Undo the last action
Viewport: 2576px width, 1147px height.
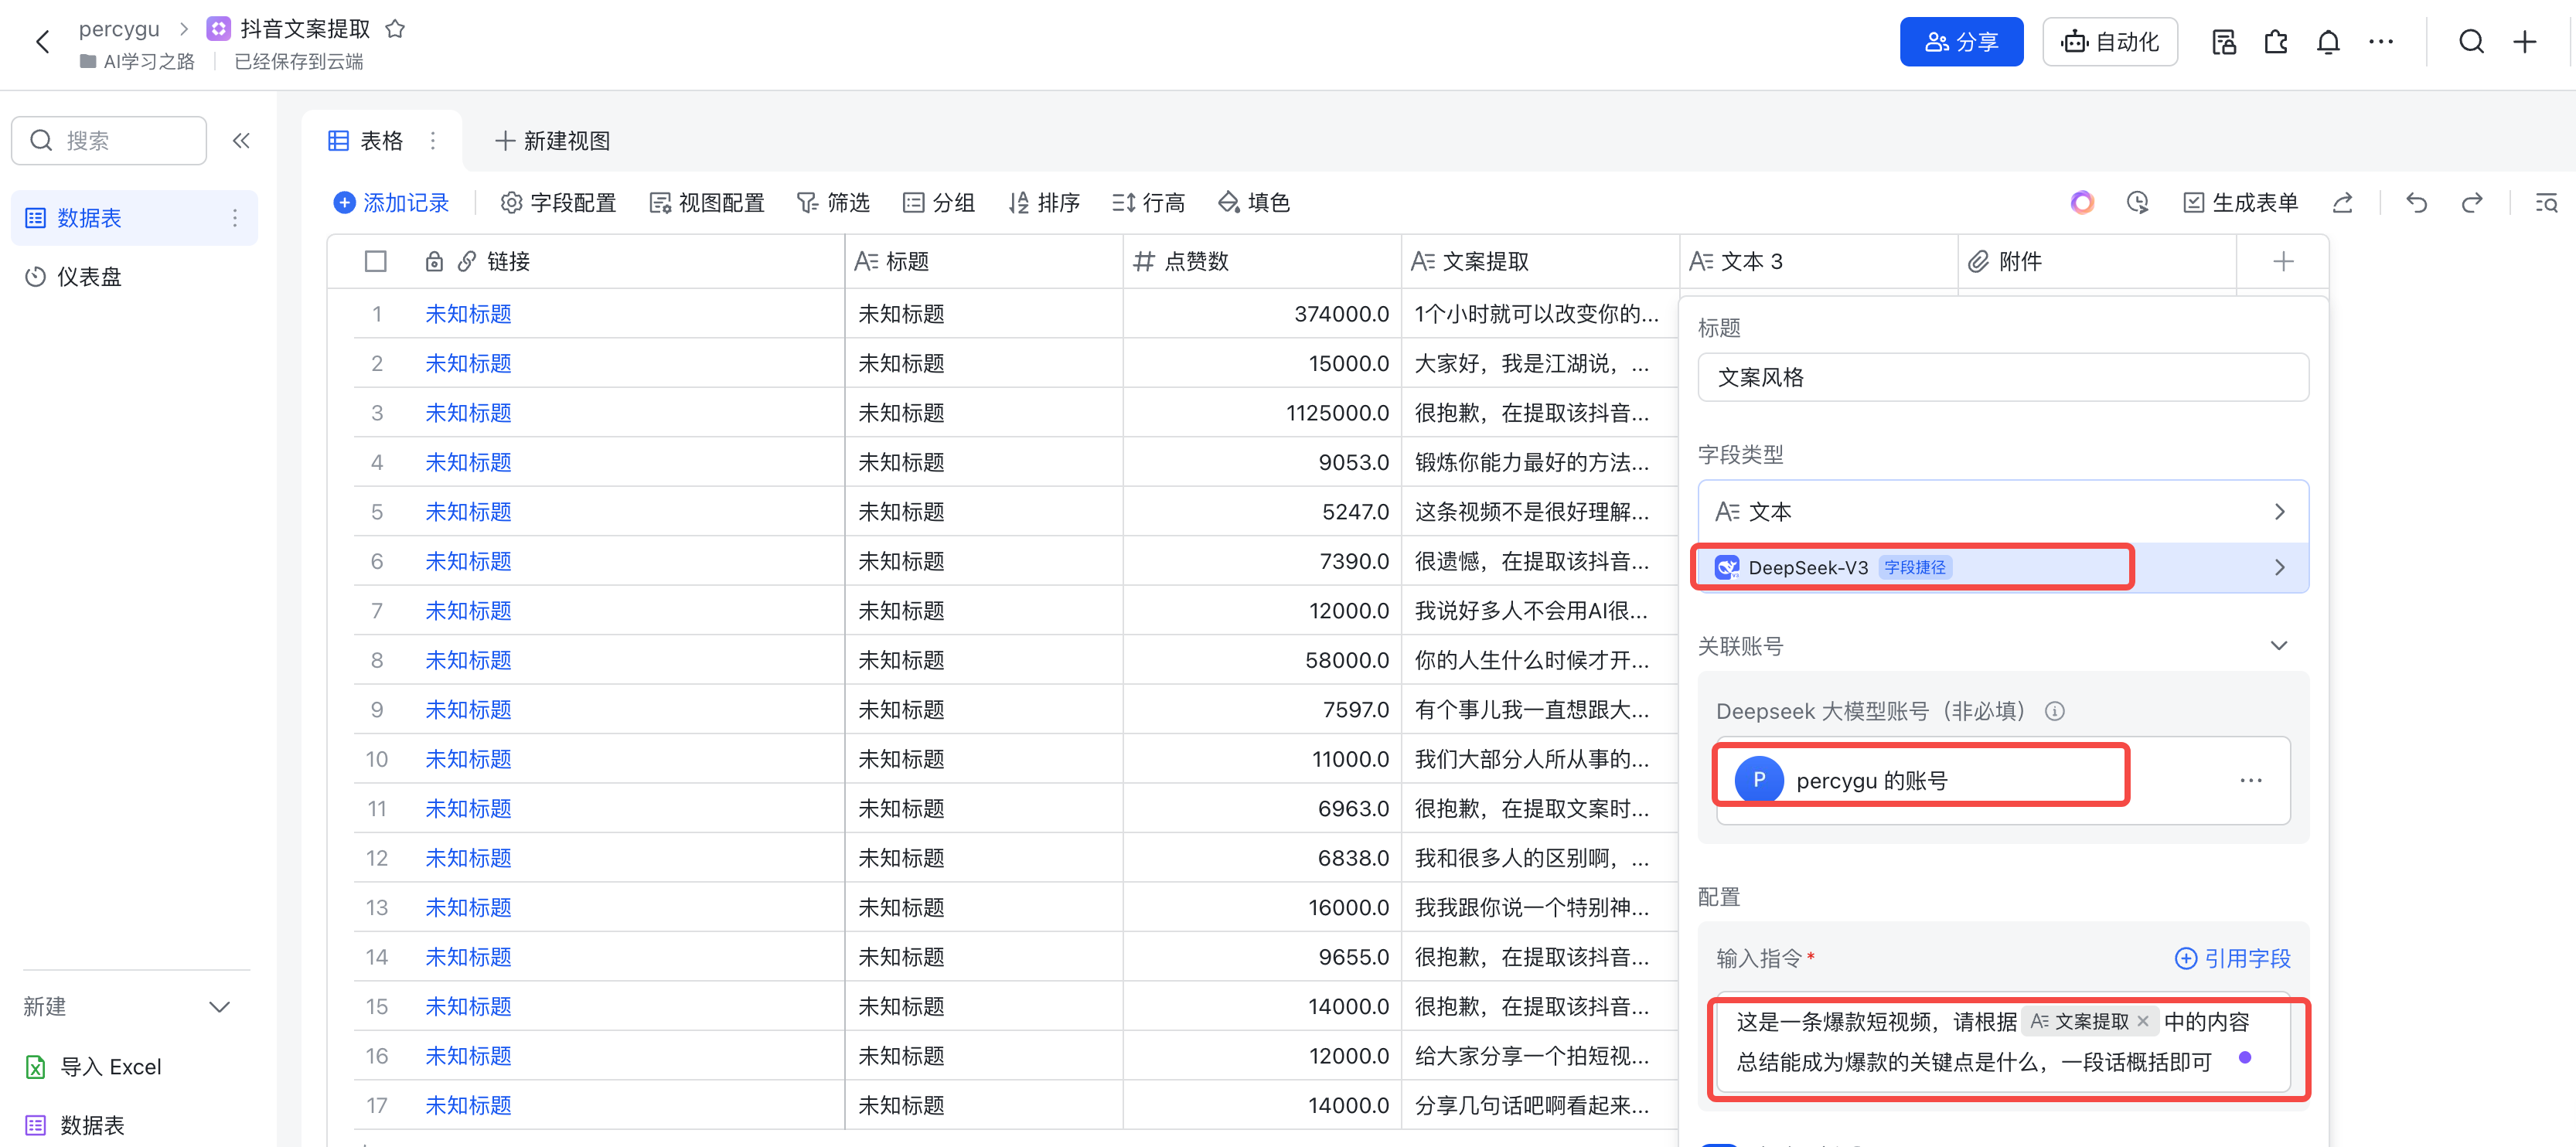[2416, 203]
